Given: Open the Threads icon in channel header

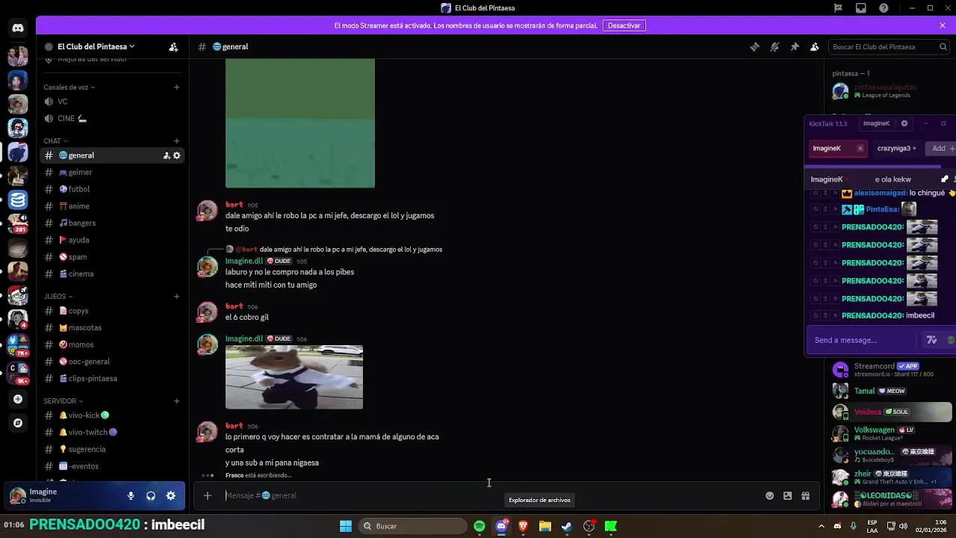Looking at the screenshot, I should click(754, 46).
